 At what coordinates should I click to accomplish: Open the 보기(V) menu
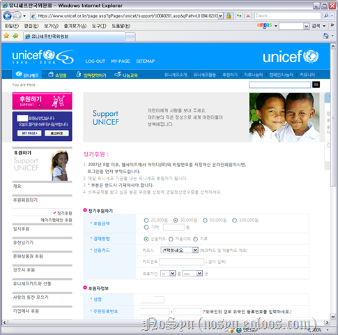pos(52,26)
